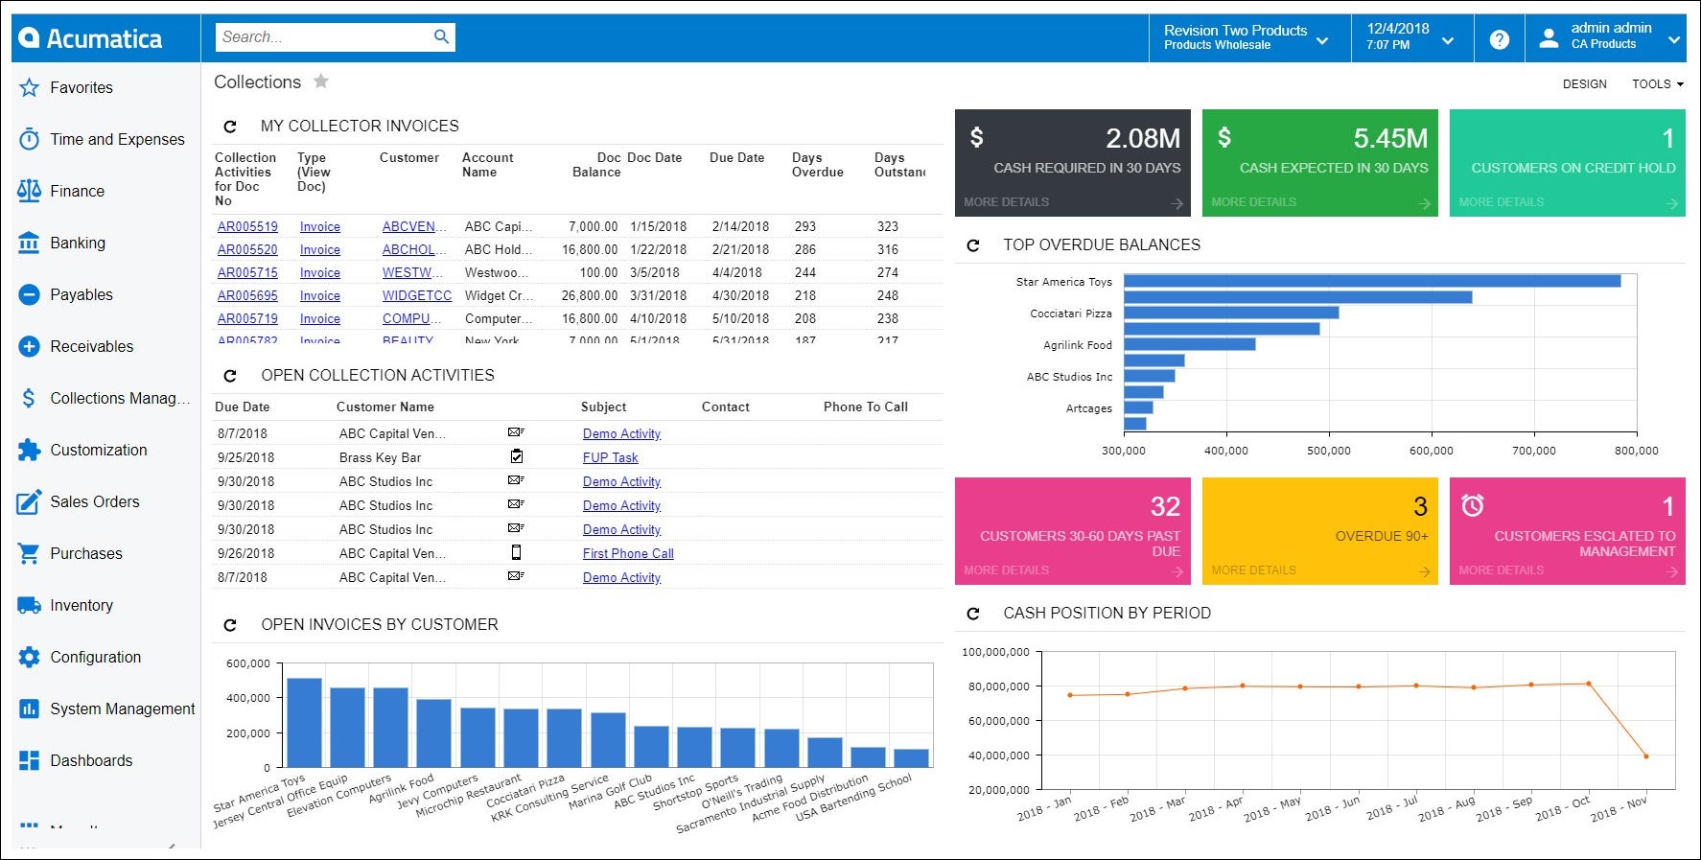Open Favorites star icon in sidebar
Image resolution: width=1701 pixels, height=860 pixels.
[30, 87]
